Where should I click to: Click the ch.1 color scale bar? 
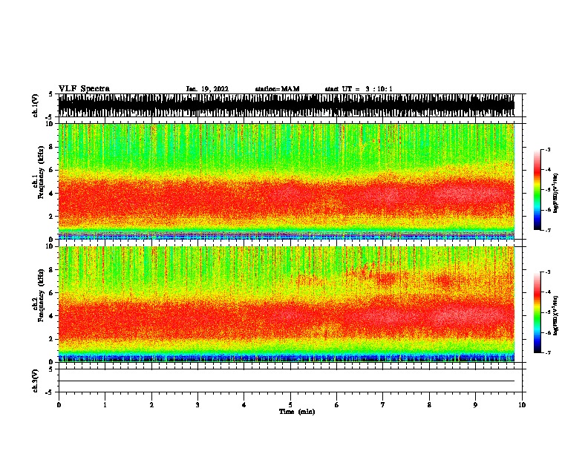click(538, 190)
